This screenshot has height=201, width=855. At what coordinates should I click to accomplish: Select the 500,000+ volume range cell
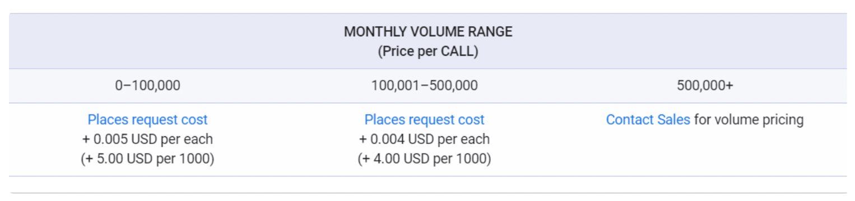click(705, 86)
